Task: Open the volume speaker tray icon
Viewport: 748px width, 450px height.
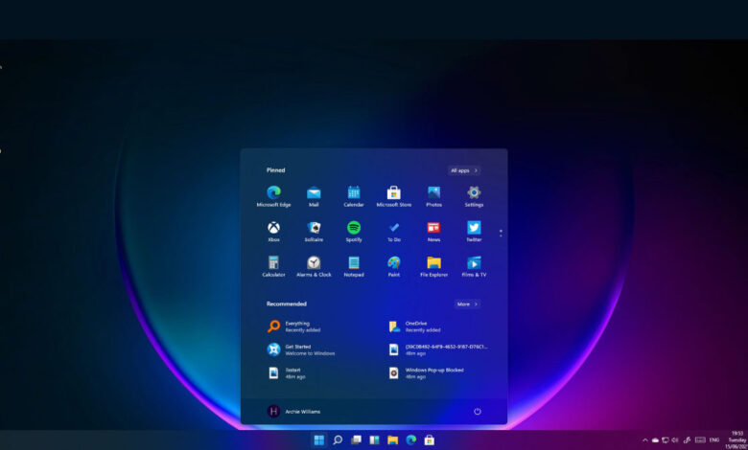Action: click(674, 440)
